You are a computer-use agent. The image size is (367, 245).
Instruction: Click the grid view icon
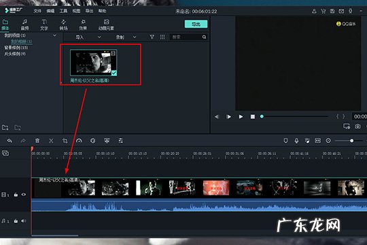[162, 37]
